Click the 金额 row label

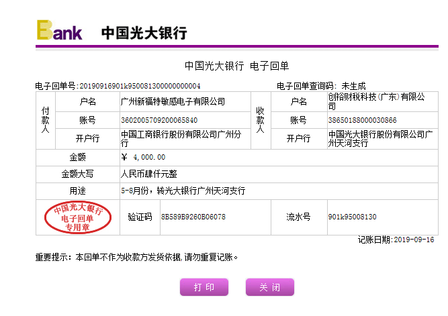coord(77,157)
